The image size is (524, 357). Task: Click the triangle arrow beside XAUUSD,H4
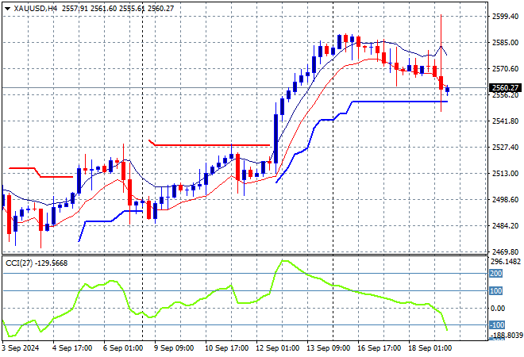[x=6, y=6]
